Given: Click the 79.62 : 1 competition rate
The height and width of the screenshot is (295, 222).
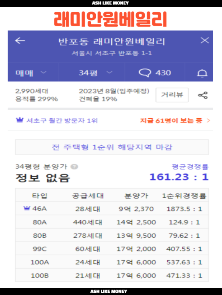Looking at the screenshot, I should [184, 235].
